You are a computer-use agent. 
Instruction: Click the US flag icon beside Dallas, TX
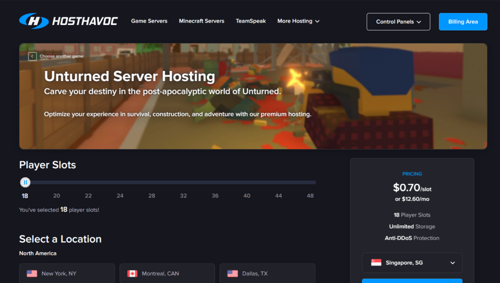pyautogui.click(x=232, y=273)
